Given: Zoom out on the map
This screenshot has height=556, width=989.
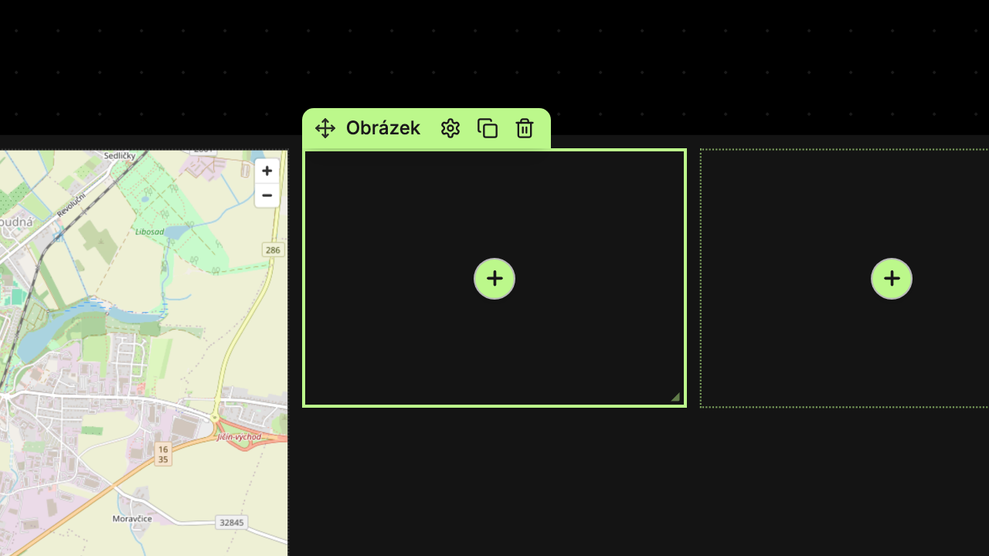Looking at the screenshot, I should point(267,195).
